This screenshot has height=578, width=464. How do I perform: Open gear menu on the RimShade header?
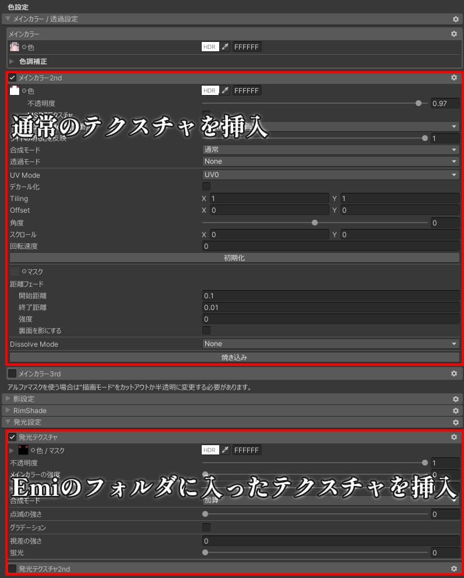click(455, 411)
